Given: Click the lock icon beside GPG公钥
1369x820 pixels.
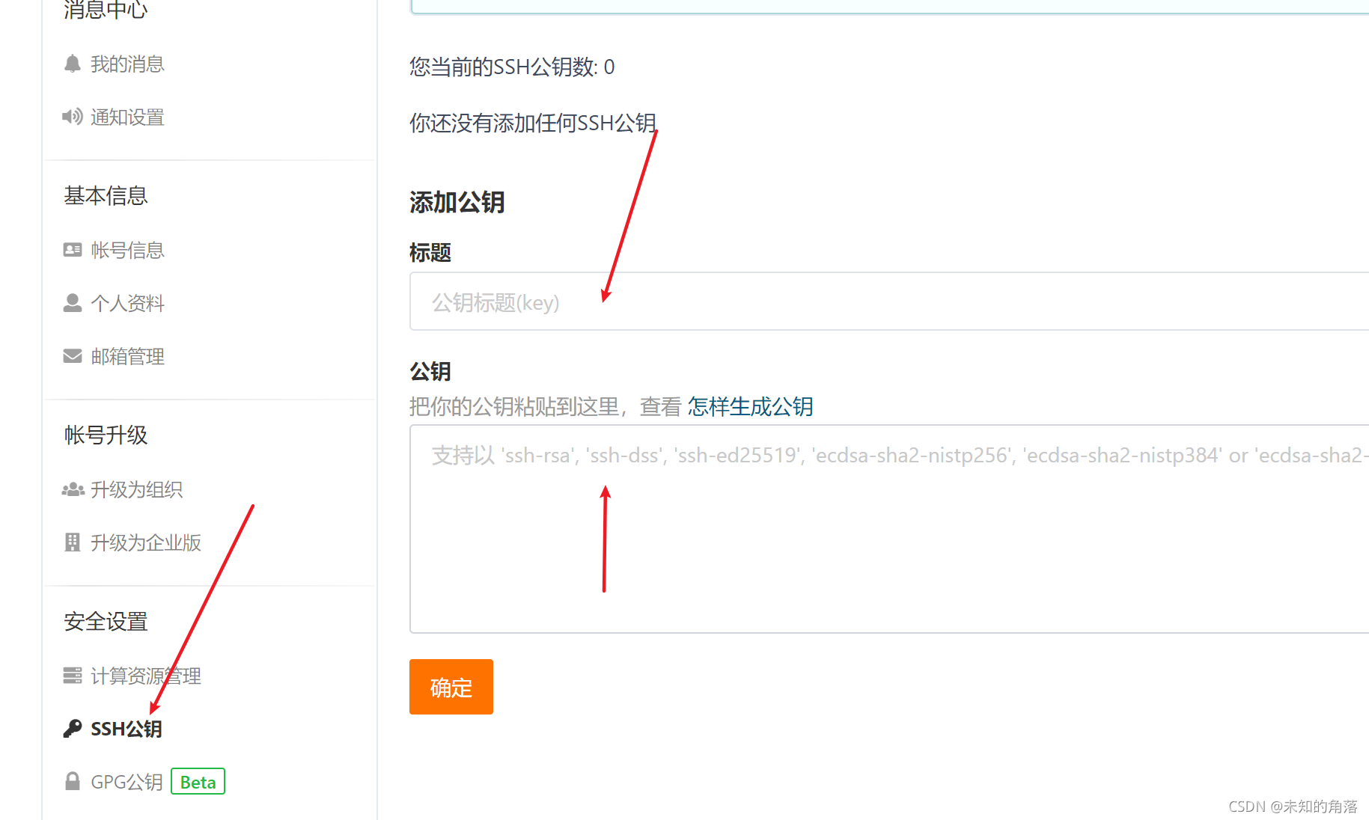Looking at the screenshot, I should coord(73,782).
